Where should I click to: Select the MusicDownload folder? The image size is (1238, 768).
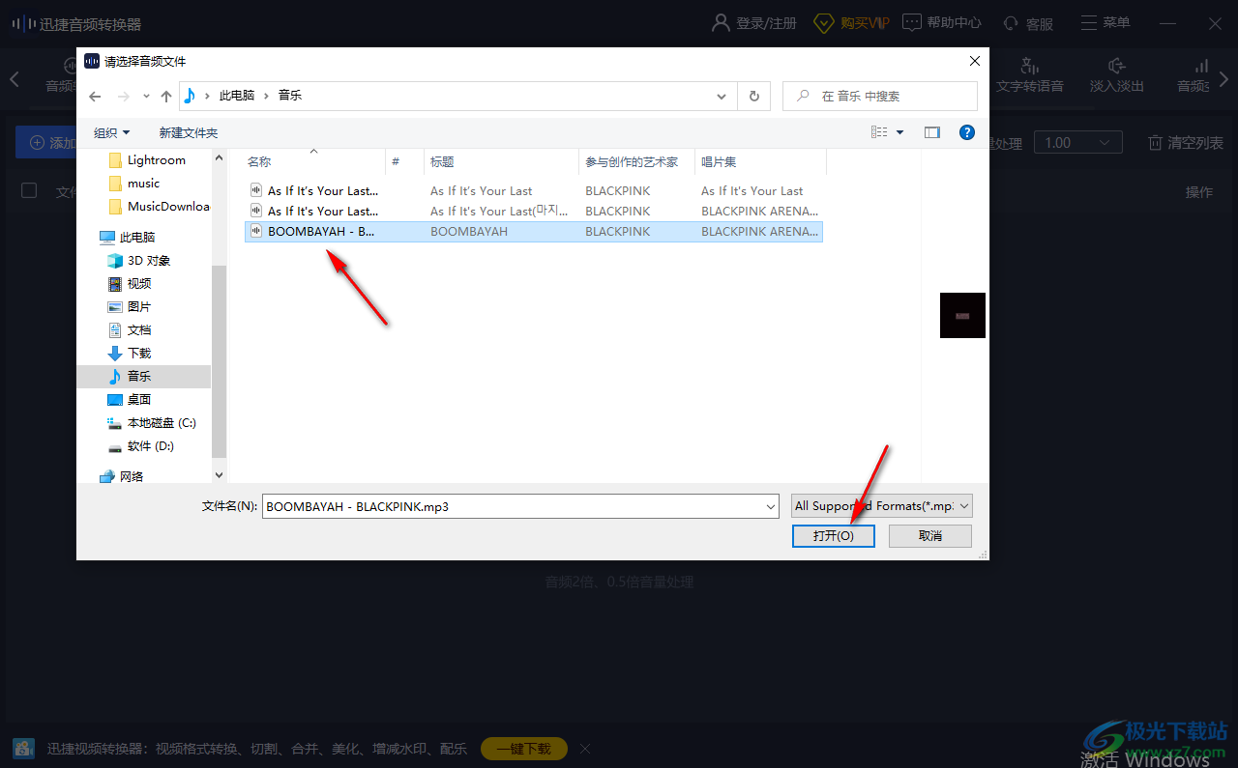point(160,206)
